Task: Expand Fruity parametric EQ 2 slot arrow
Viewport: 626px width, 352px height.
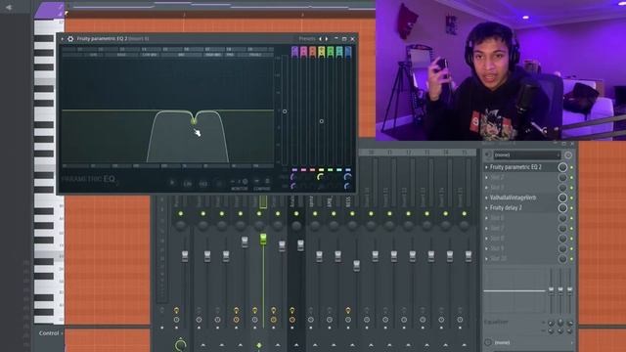Action: pos(486,167)
